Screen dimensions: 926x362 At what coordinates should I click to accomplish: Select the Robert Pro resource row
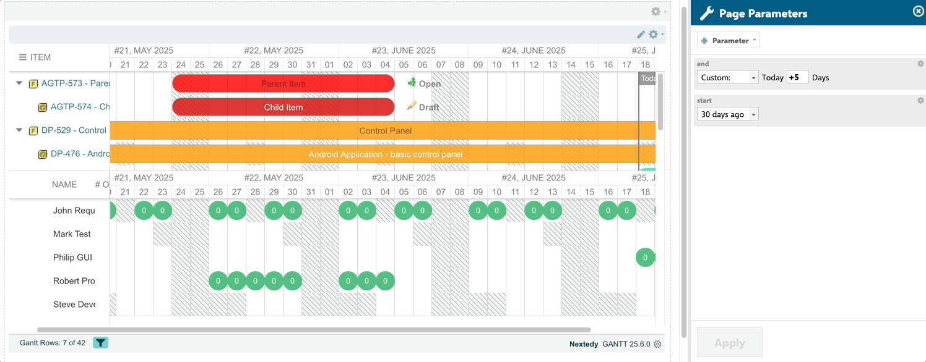click(74, 281)
